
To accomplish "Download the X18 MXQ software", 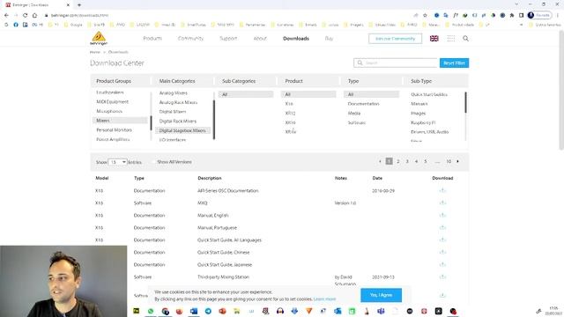I will (442, 203).
